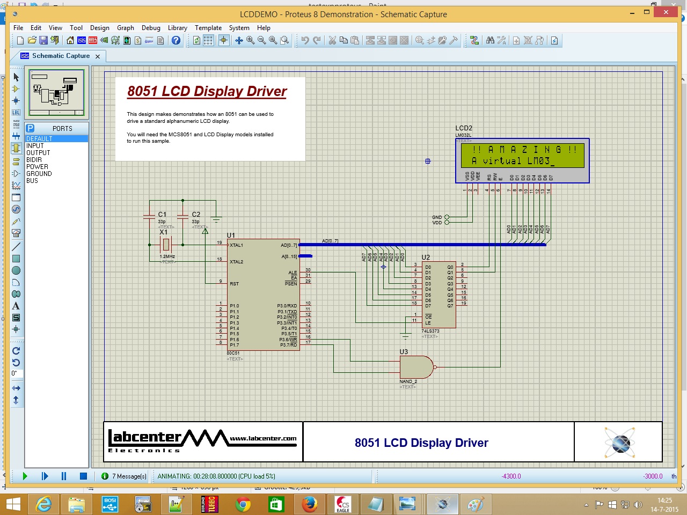Rotate anti-clockwise with the rotate icon
The image size is (687, 515).
[16, 362]
